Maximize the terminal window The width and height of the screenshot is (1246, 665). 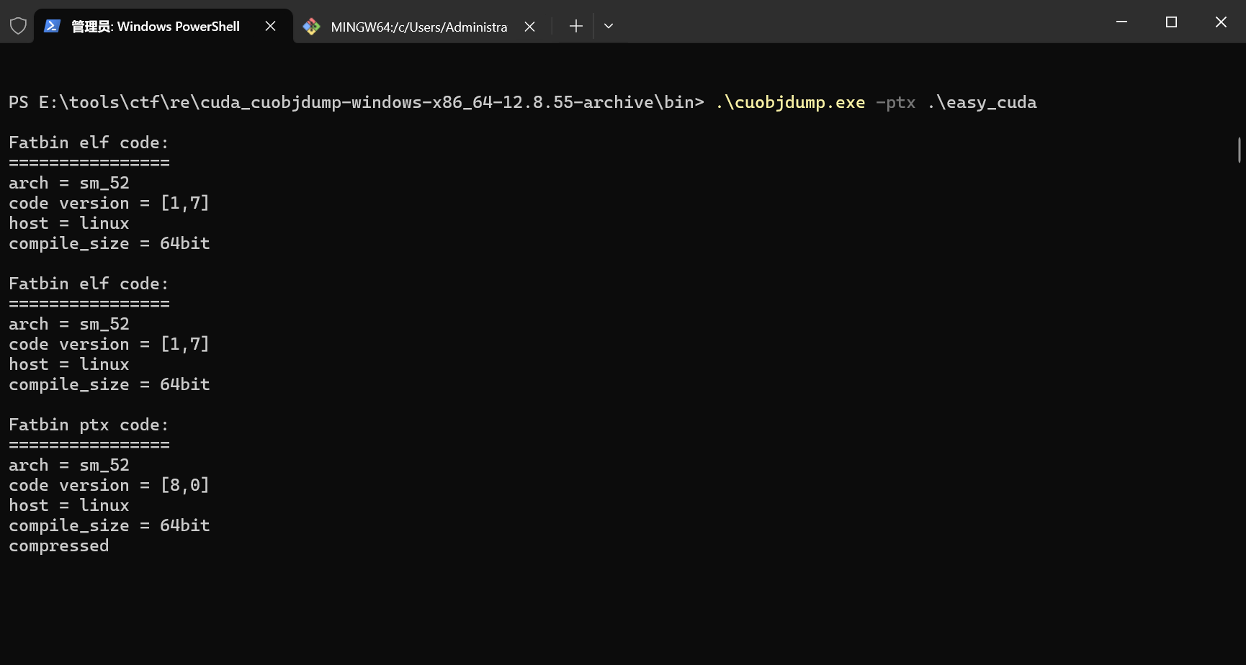click(1170, 22)
